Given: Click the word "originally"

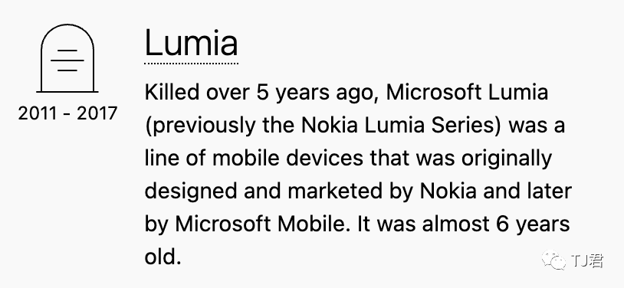Looking at the screenshot, I should click(x=507, y=159).
